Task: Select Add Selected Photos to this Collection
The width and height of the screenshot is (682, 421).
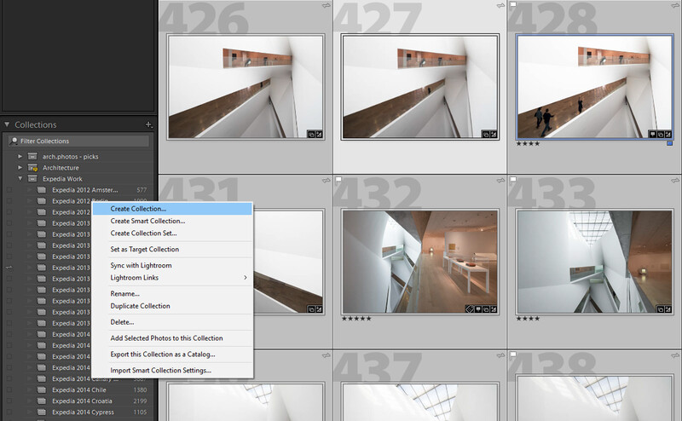Action: click(172, 338)
